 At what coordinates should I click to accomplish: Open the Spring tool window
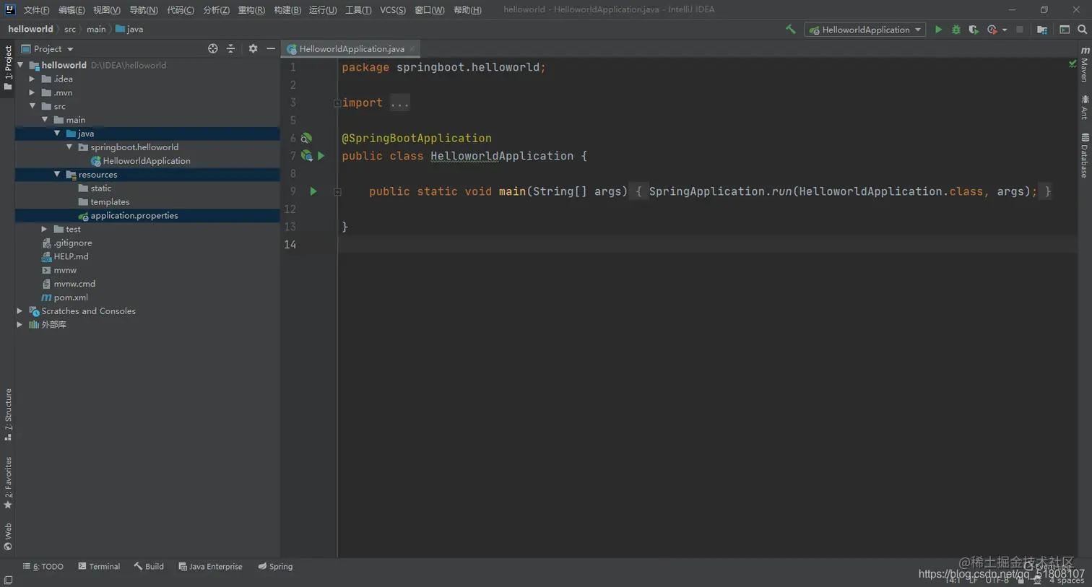tap(275, 567)
